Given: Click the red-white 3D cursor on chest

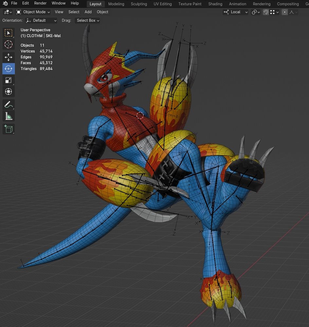Looking at the screenshot, I should click(140, 115).
